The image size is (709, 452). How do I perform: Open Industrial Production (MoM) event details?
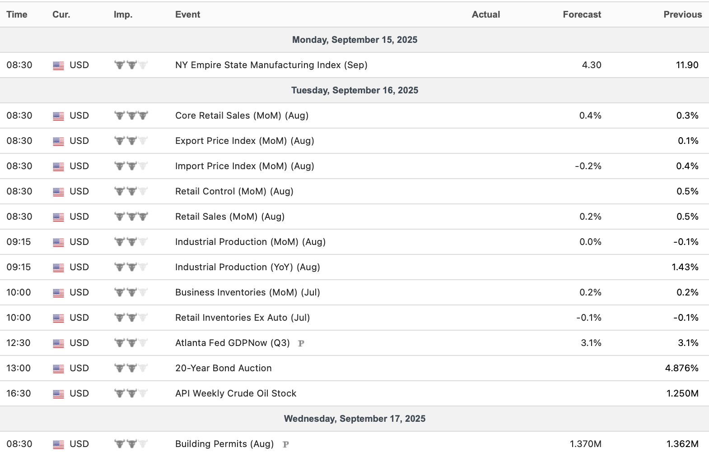pos(250,242)
